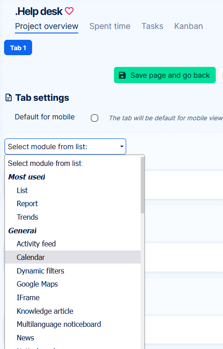The width and height of the screenshot is (223, 349).
Task: Click the blue Tab 1 button
Action: (18, 47)
